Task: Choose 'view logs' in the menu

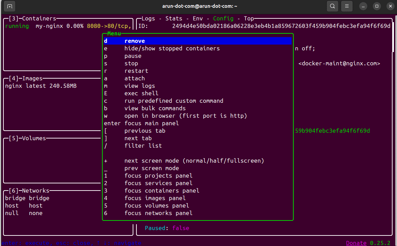Action: point(198,86)
